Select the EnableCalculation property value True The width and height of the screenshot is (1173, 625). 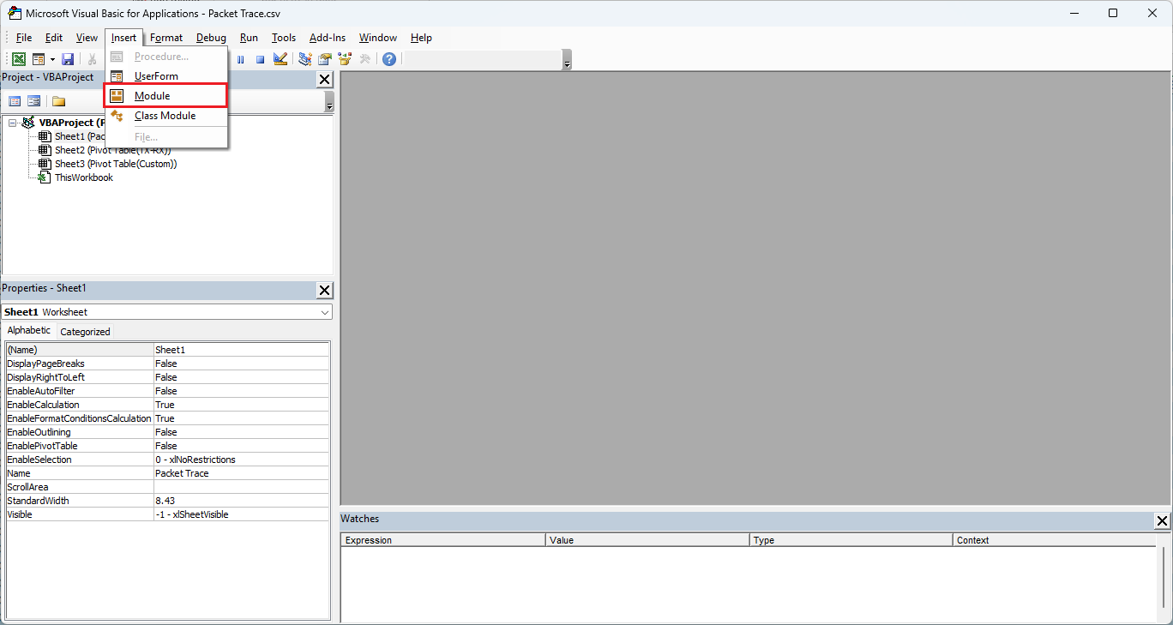[x=241, y=405]
